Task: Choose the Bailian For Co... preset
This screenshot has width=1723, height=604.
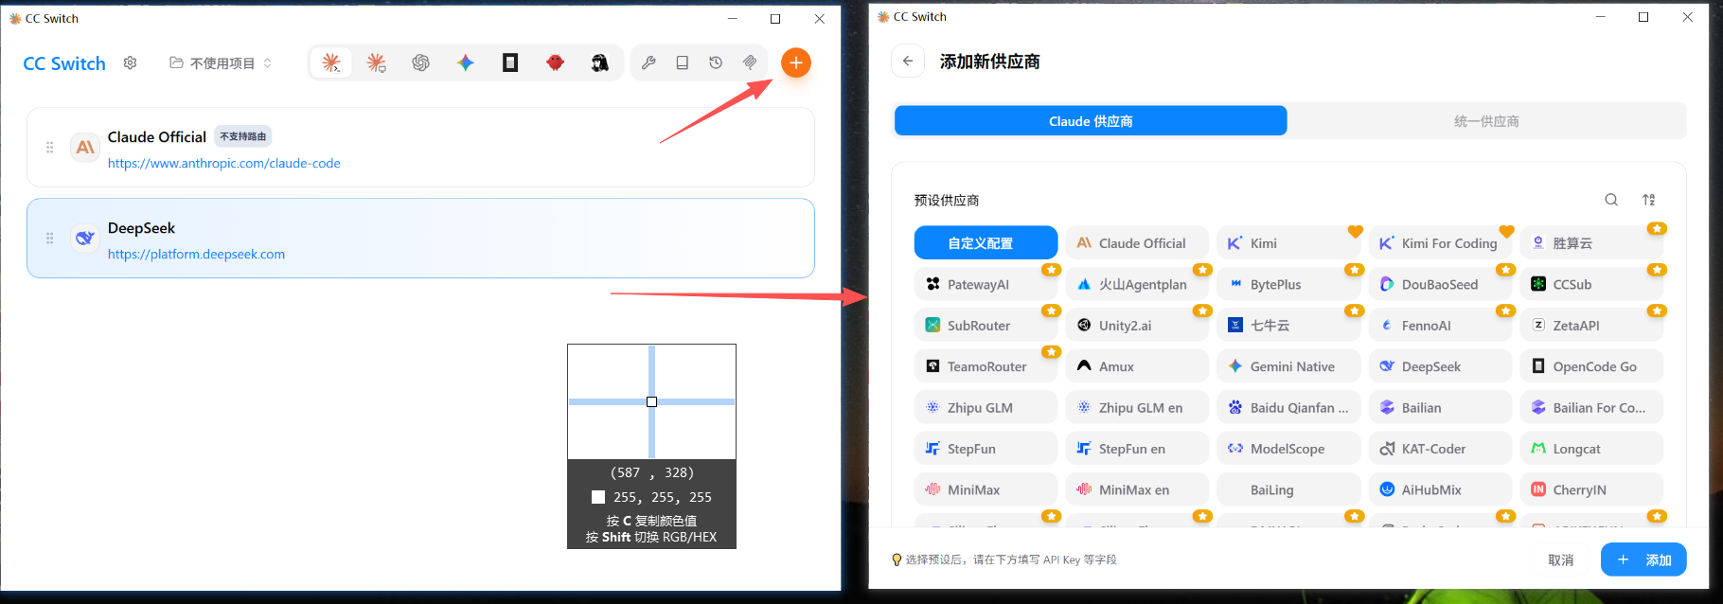Action: (1591, 407)
